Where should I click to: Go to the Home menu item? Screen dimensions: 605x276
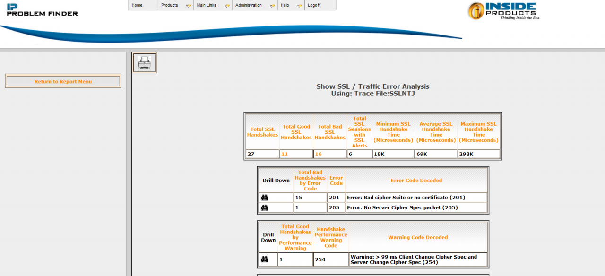pyautogui.click(x=137, y=5)
